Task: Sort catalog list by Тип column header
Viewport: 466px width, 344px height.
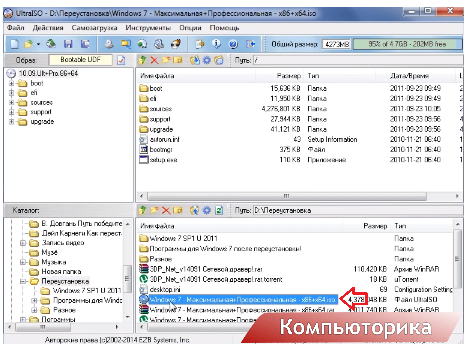Action: [x=422, y=226]
